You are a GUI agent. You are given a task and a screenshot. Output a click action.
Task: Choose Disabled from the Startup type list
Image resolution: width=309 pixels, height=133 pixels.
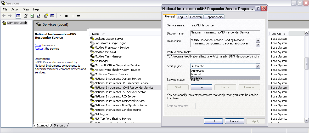225,78
